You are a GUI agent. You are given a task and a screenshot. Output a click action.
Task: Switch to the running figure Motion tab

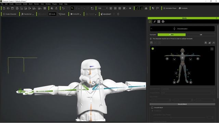pyautogui.click(x=154, y=22)
